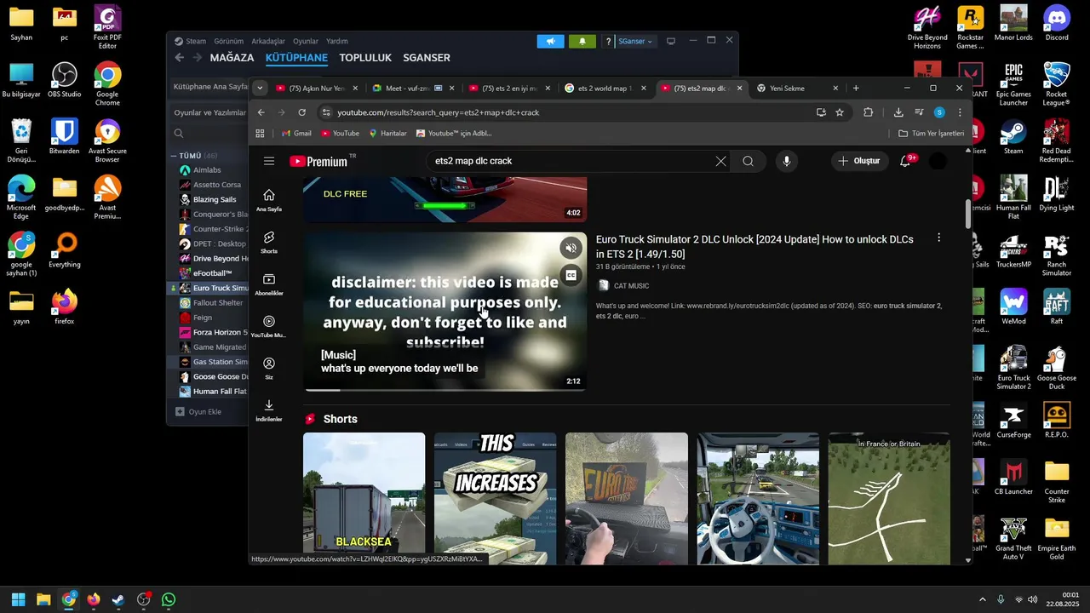Open Chrome extensions puzzle icon

tap(869, 112)
